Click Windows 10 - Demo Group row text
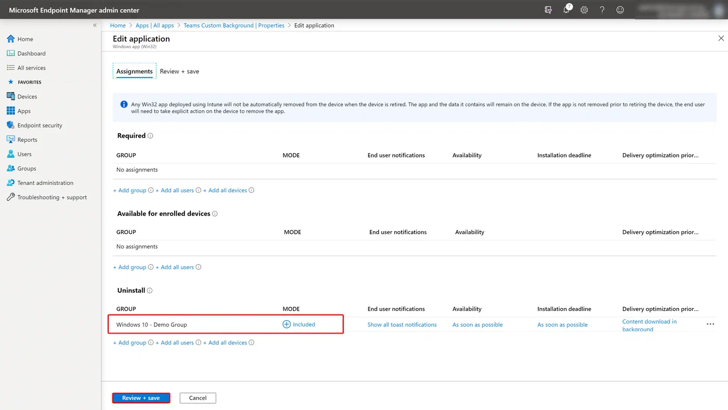This screenshot has height=410, width=728. [x=151, y=325]
